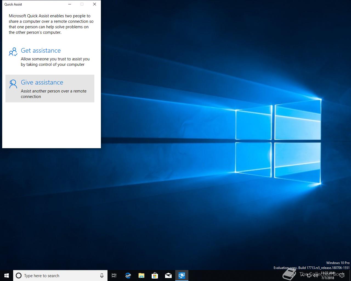Viewport: 351px width, 281px height.
Task: Open the Windows Start menu
Action: pos(7,276)
